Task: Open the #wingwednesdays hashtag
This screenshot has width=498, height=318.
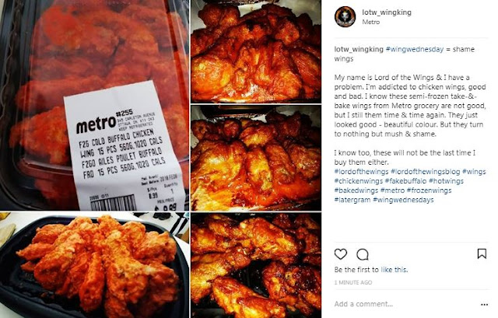Action: point(403,200)
